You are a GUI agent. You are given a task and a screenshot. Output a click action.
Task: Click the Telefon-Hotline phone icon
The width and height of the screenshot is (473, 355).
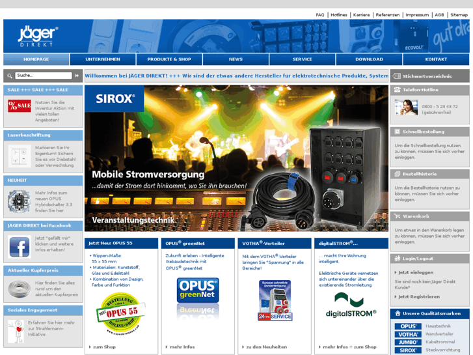(397, 90)
